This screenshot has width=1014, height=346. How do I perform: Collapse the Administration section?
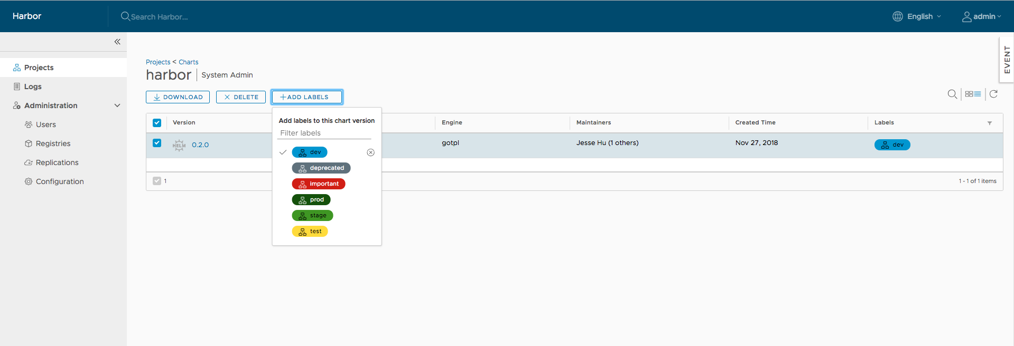pyautogui.click(x=117, y=105)
